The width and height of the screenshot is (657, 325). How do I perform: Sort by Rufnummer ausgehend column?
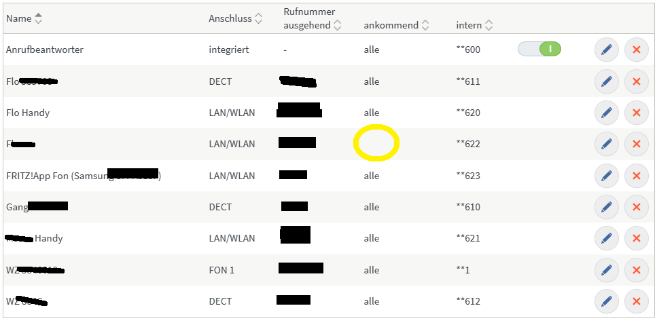pos(337,26)
